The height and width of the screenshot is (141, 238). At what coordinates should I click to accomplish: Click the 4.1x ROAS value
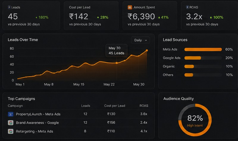click(x=144, y=131)
